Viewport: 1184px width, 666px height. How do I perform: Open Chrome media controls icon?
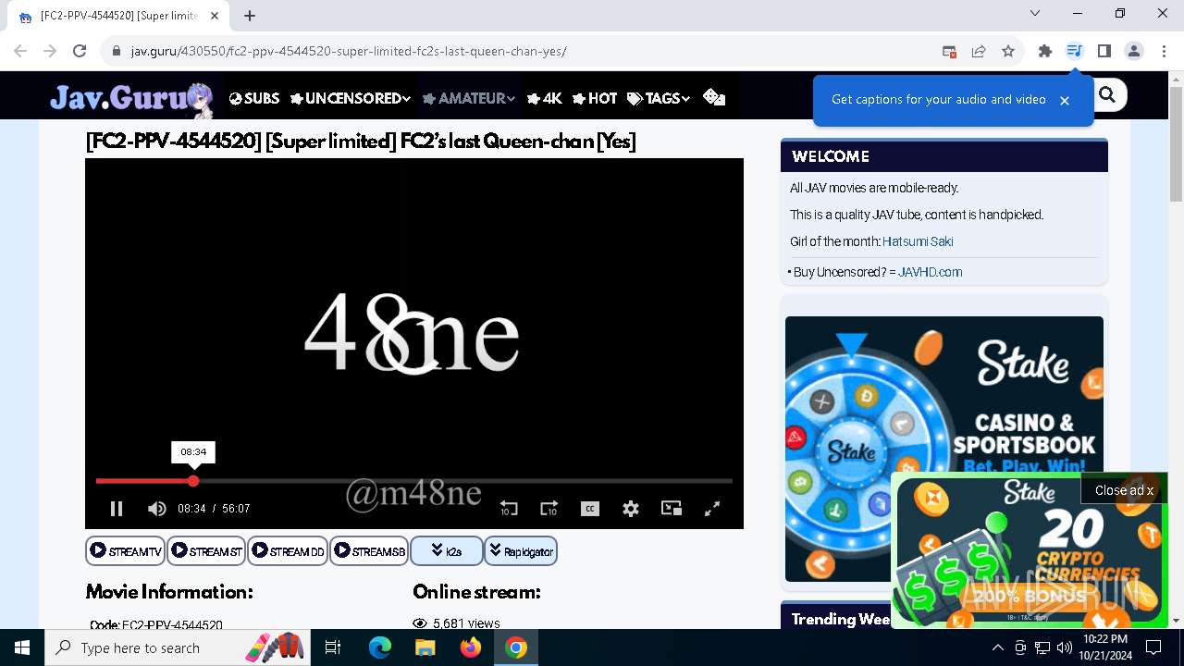pyautogui.click(x=1075, y=51)
